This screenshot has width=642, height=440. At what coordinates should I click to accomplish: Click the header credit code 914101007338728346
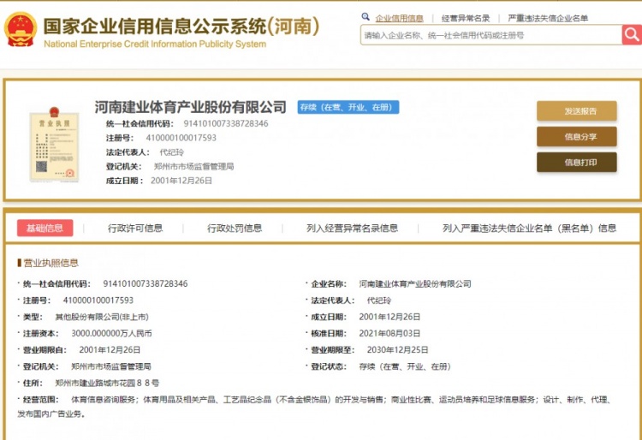(x=226, y=123)
